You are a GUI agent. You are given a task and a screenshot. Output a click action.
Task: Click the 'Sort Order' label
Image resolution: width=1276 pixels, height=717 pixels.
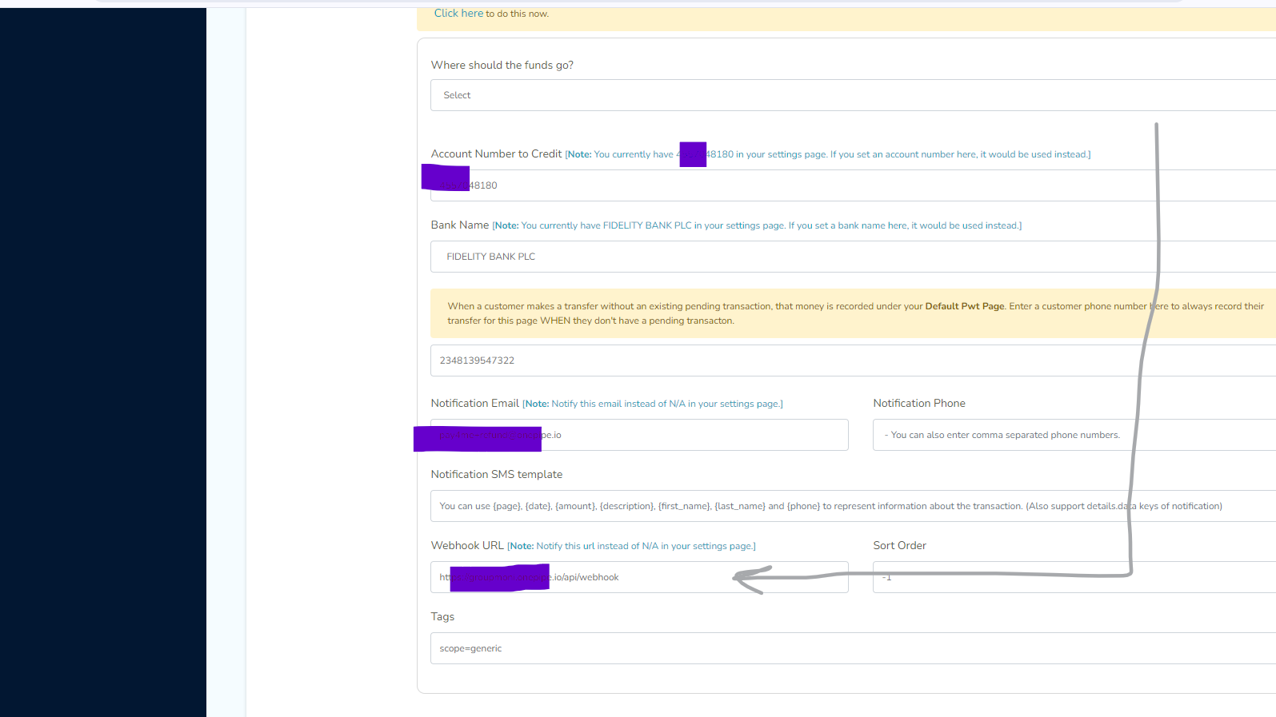[900, 546]
